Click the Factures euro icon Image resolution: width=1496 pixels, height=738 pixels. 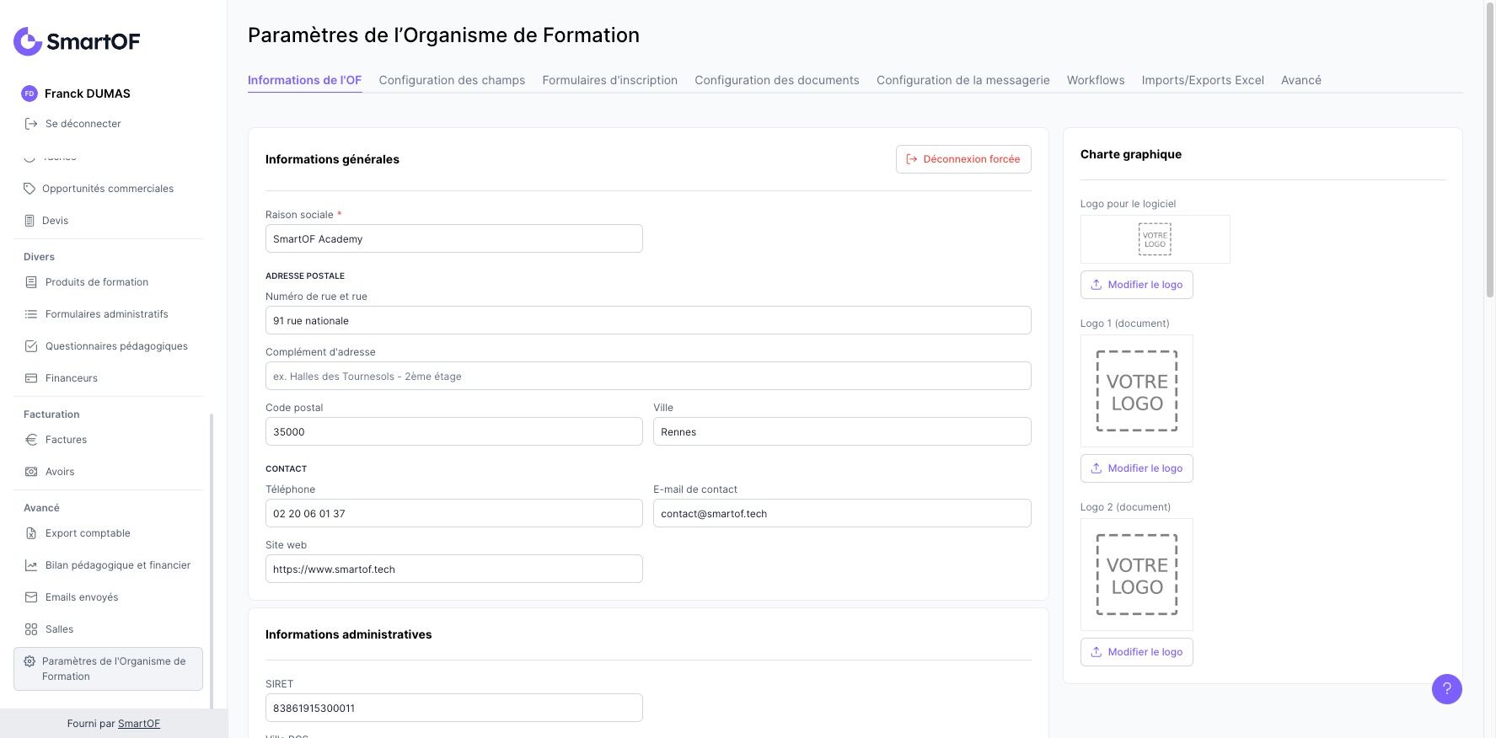(x=31, y=440)
